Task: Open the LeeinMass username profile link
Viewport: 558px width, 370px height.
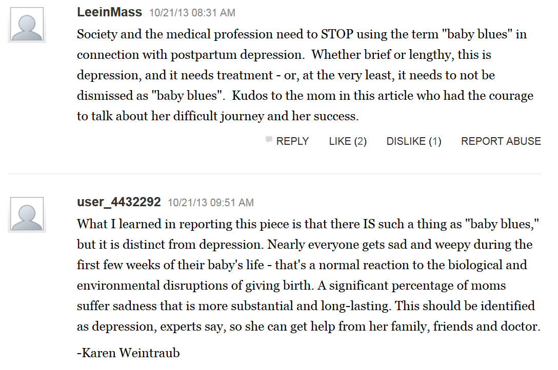Action: tap(109, 13)
